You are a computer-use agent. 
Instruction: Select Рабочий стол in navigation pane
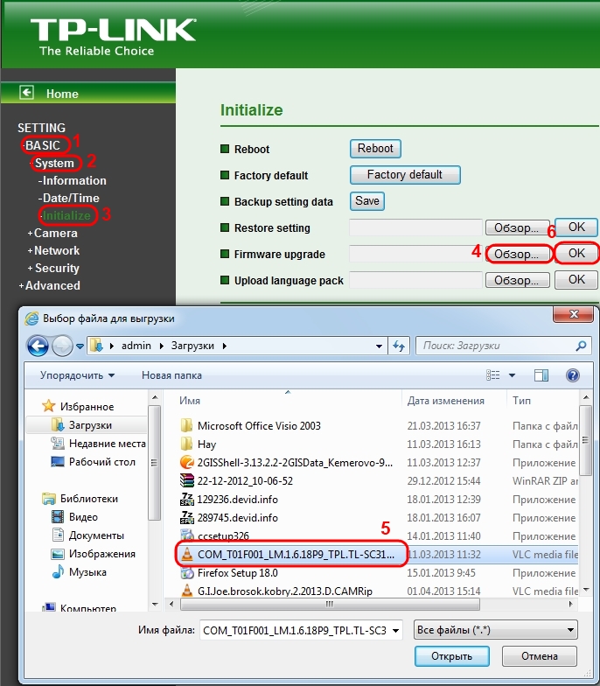tap(93, 462)
